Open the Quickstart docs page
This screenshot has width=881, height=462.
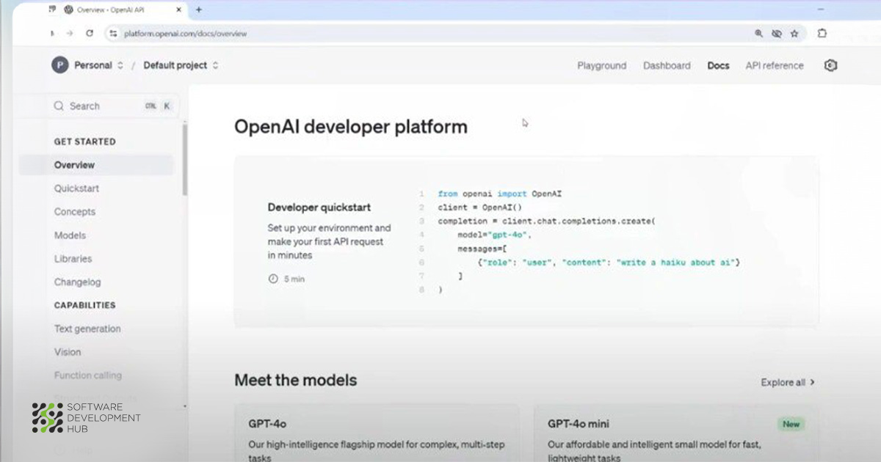(76, 188)
